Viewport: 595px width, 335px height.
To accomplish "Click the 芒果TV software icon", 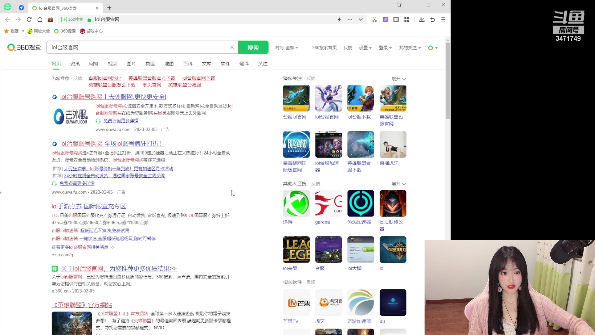I will pyautogui.click(x=296, y=302).
